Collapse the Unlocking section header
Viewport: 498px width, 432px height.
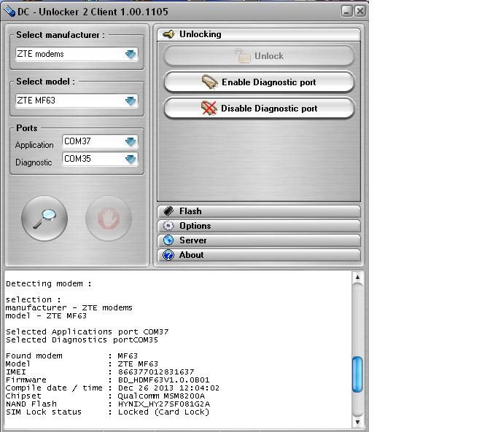coord(259,34)
